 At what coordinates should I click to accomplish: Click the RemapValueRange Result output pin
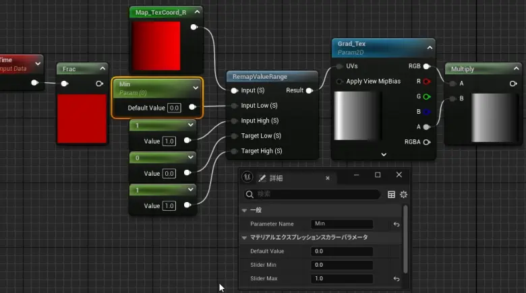310,90
